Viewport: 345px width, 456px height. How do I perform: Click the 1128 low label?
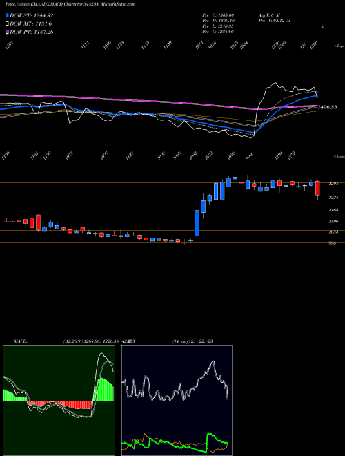coord(130,155)
